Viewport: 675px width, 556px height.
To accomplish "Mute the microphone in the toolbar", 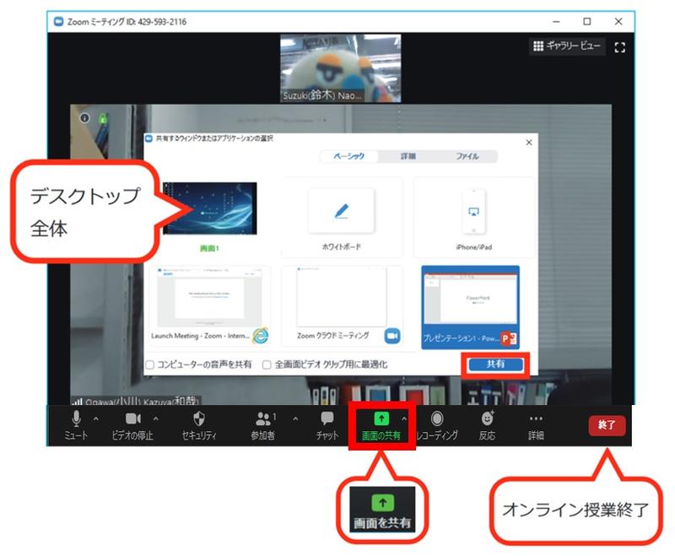I will pos(76,424).
